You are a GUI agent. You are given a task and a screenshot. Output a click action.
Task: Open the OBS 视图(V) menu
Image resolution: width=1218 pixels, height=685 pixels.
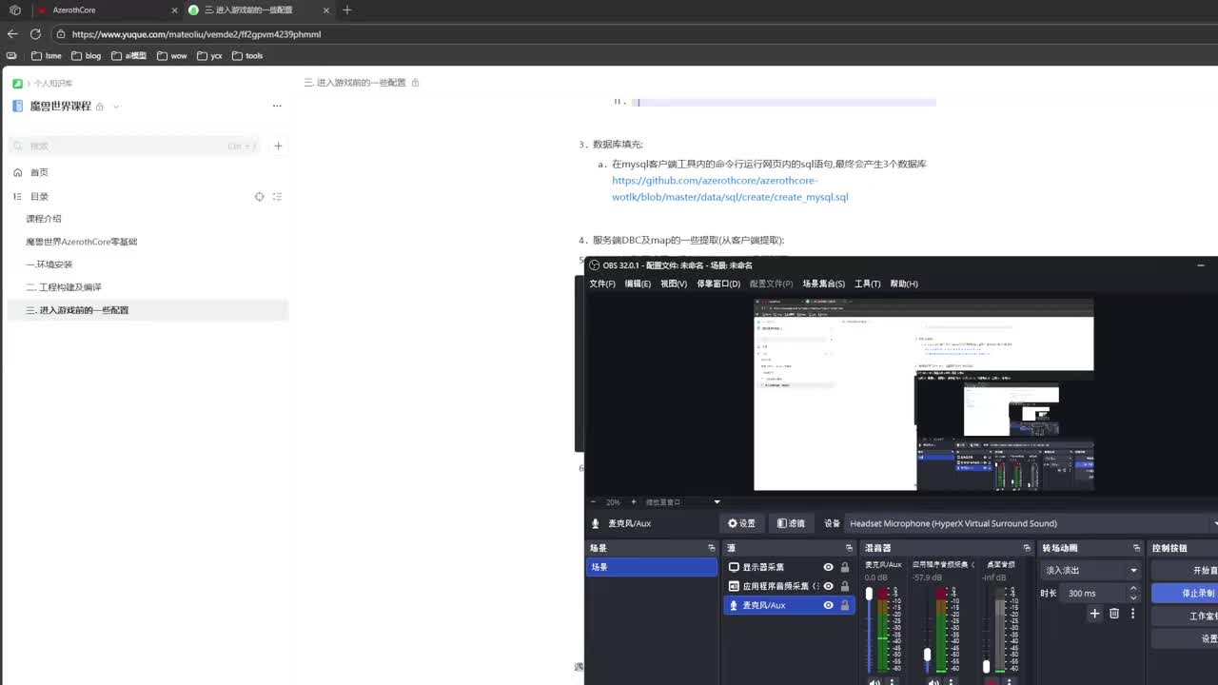(x=674, y=284)
